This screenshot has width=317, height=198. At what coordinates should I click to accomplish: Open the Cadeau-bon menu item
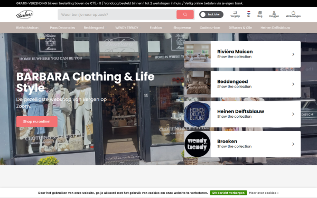pos(210,28)
